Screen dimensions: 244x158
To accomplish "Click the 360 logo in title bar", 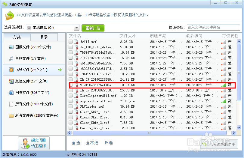I will [5, 4].
